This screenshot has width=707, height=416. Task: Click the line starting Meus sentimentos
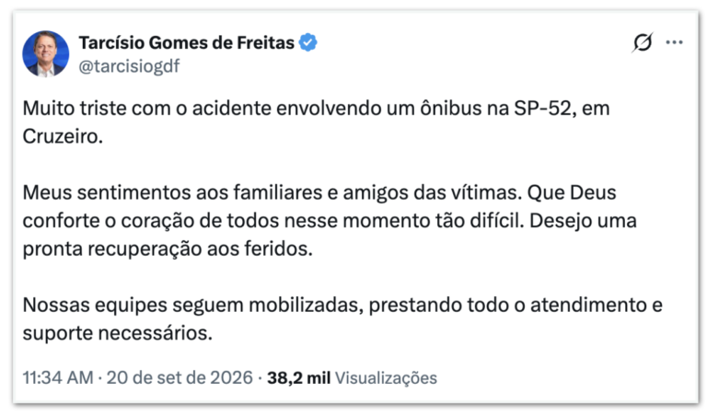click(319, 193)
